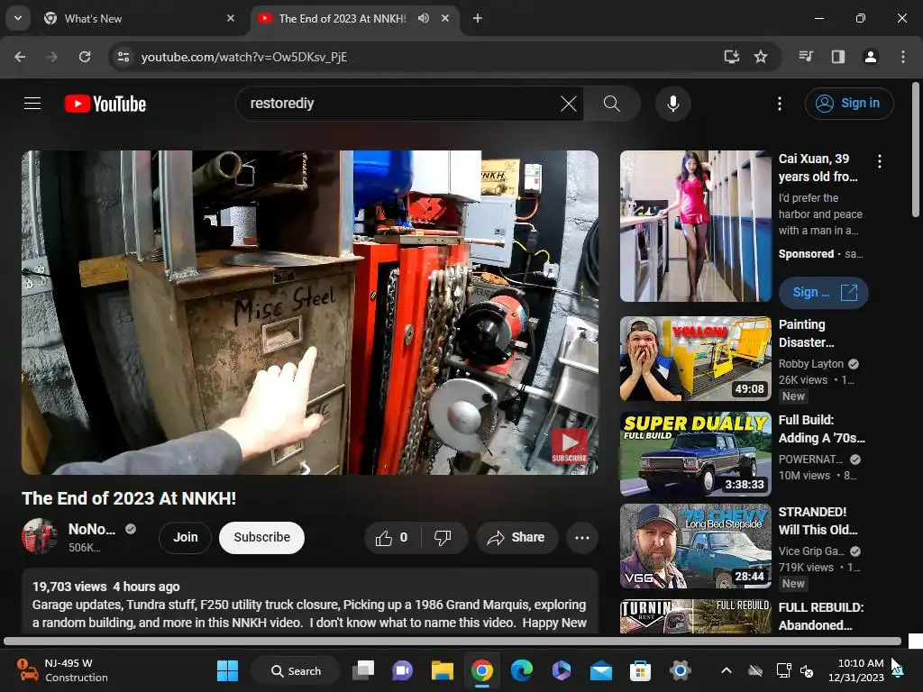The height and width of the screenshot is (692, 923).
Task: Click the ad's Sign button
Action: coord(823,293)
